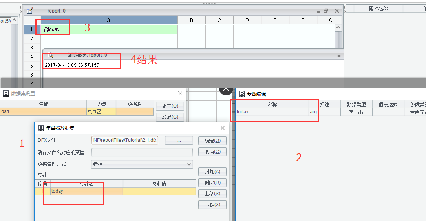Image resolution: width=426 pixels, height=221 pixels.
Task: Click the preview result timestamp text
Action: [x=72, y=65]
